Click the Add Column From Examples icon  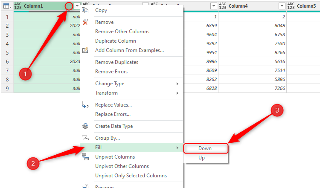point(85,50)
